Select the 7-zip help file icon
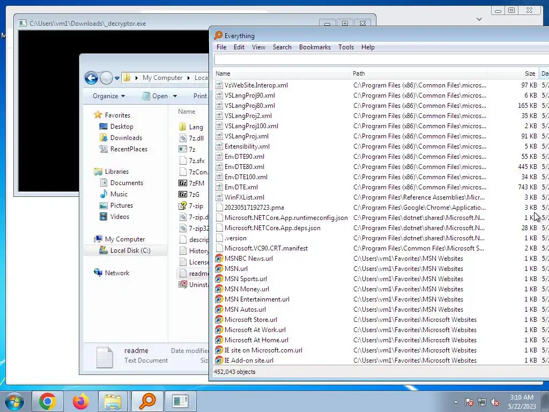 click(183, 205)
